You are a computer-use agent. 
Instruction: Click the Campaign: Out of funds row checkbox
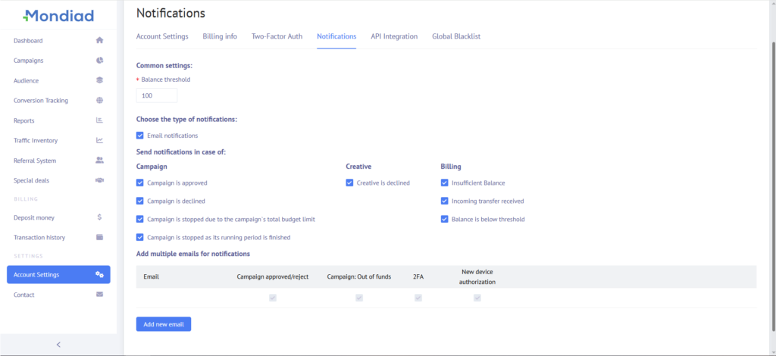pos(359,298)
